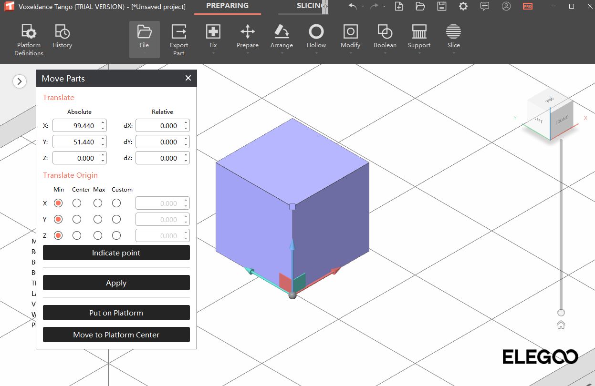
Task: Click the TOP face of view cube
Action: point(550,100)
